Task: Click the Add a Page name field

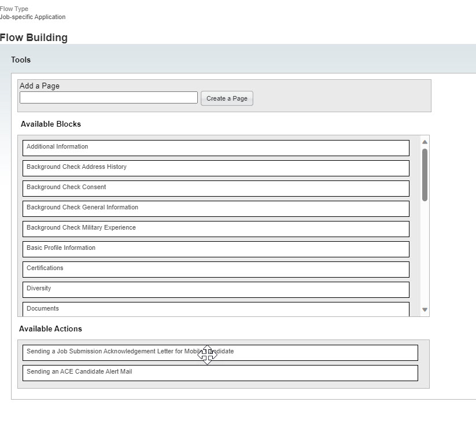Action: 109,97
